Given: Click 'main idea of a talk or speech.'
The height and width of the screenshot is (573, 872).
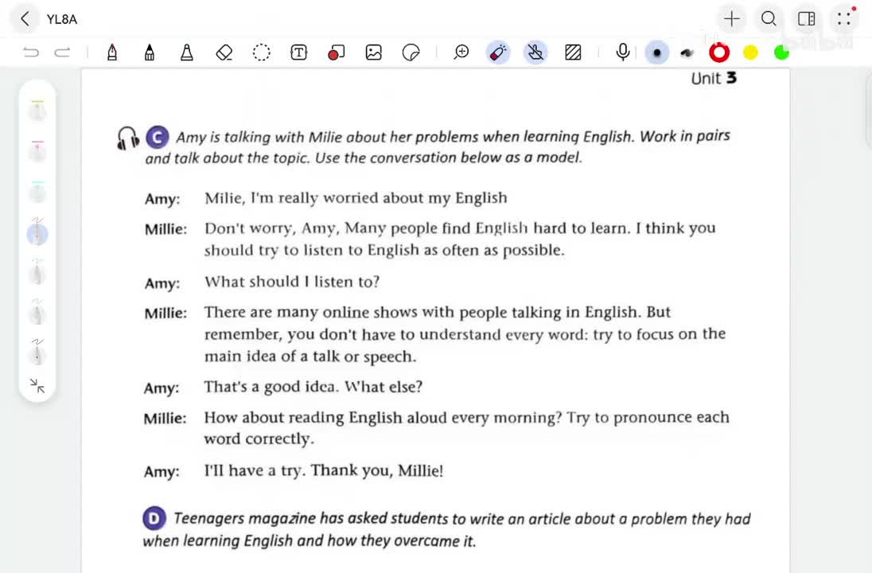Looking at the screenshot, I should click(310, 356).
